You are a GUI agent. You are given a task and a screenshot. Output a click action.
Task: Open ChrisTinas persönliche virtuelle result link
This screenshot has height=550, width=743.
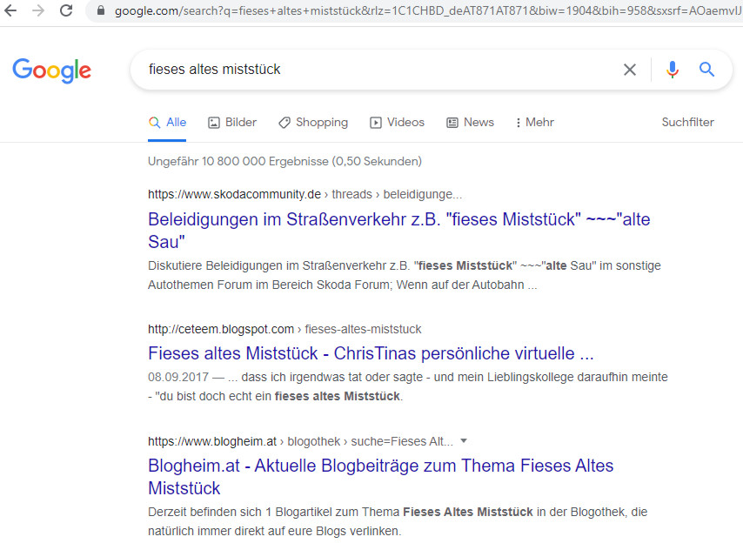pyautogui.click(x=371, y=354)
